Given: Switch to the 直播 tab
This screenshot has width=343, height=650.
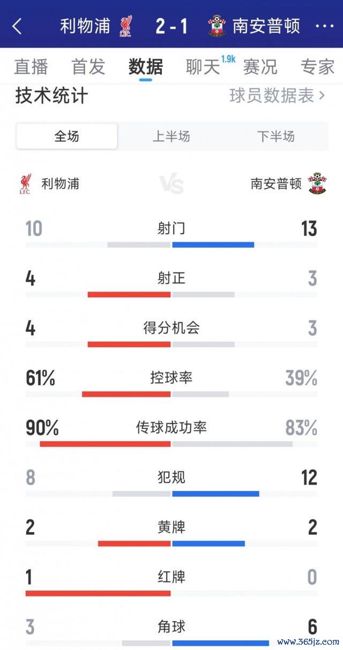Looking at the screenshot, I should pos(31,67).
